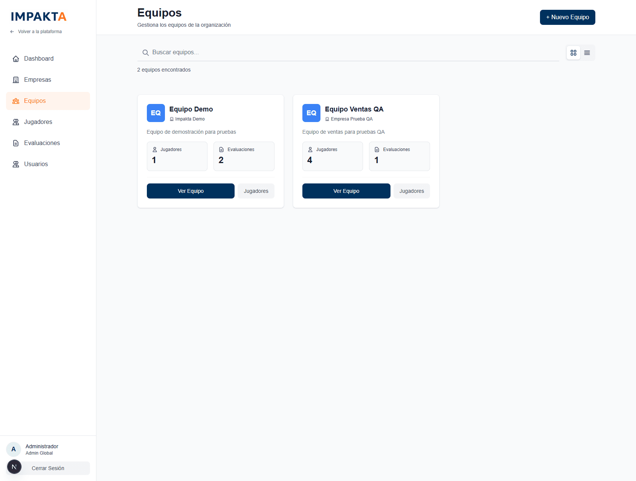Click the Administrador avatar circle
This screenshot has height=481, width=636.
pos(14,449)
